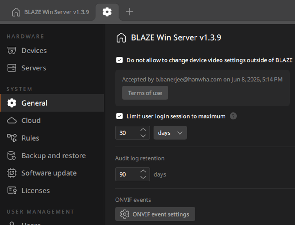Click the ONVIF events label

(x=133, y=200)
